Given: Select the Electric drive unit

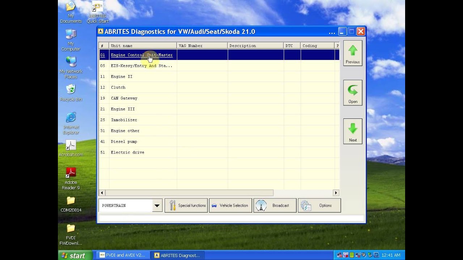Looking at the screenshot, I should (x=219, y=152).
